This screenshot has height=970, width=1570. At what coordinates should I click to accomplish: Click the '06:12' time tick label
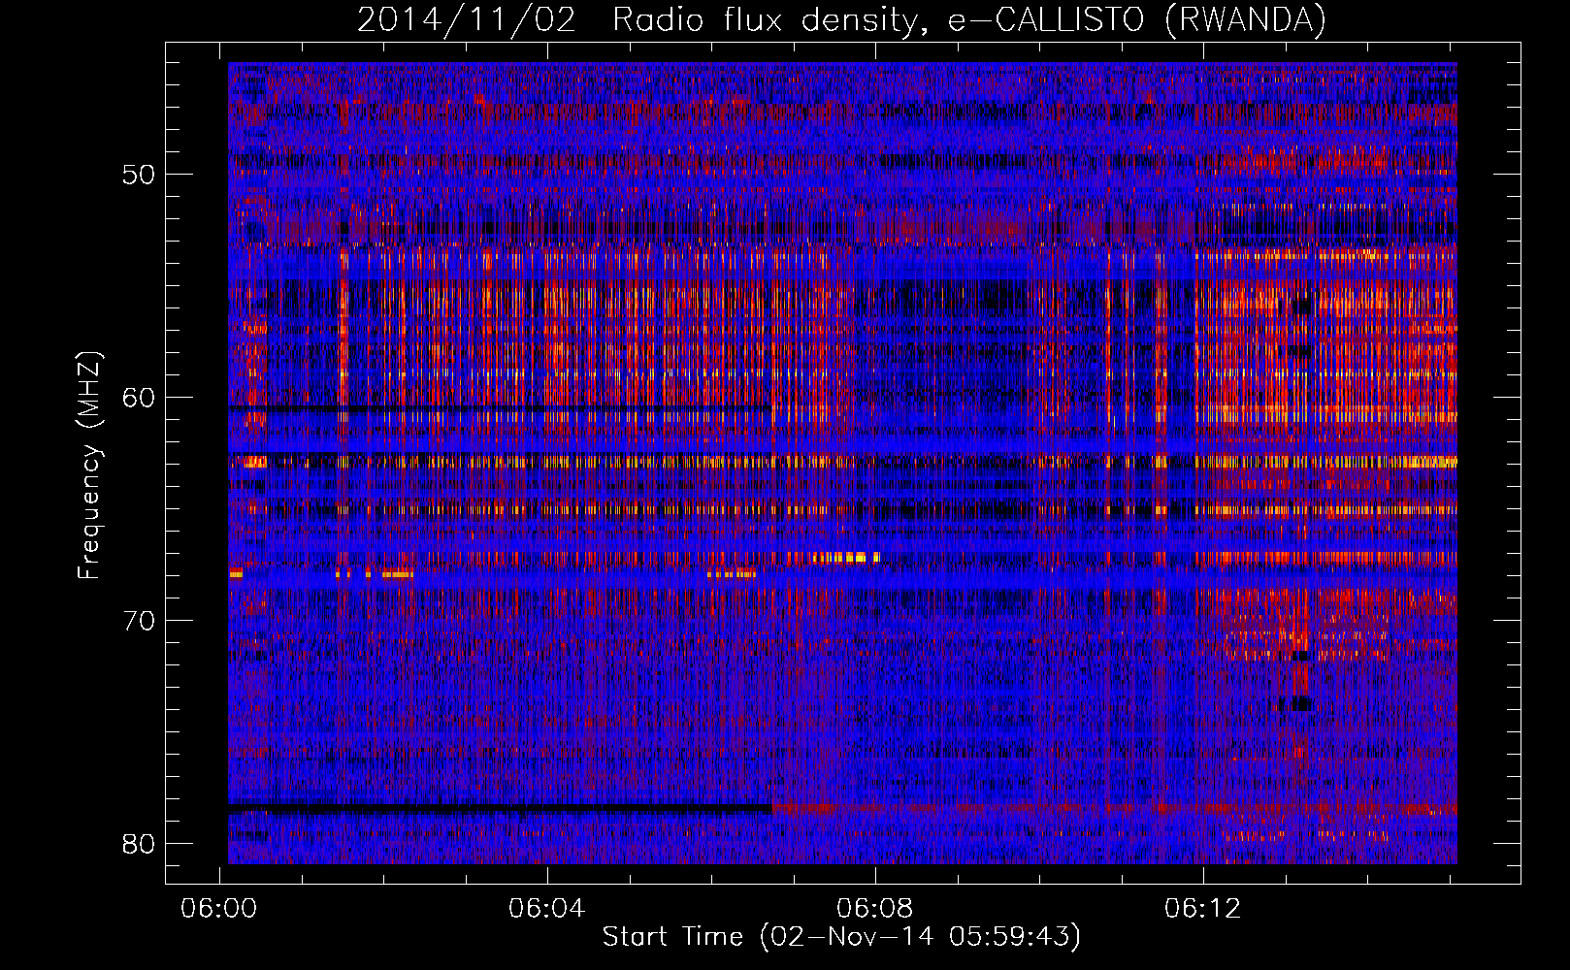click(1203, 909)
